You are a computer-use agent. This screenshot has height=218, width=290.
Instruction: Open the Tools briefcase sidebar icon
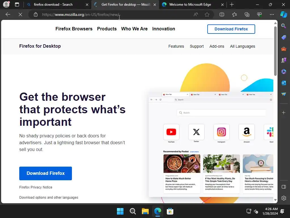[x=283, y=49]
